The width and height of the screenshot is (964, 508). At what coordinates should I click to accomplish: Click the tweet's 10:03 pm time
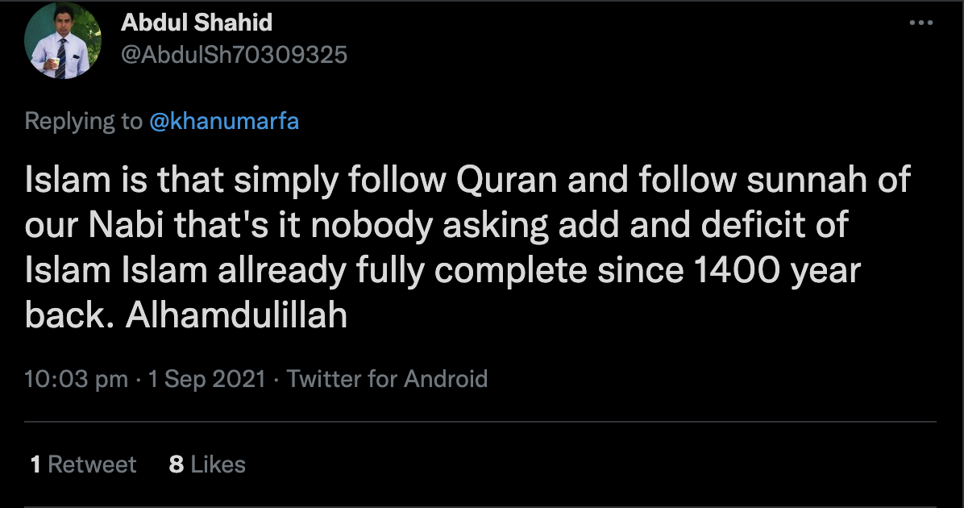(x=77, y=379)
